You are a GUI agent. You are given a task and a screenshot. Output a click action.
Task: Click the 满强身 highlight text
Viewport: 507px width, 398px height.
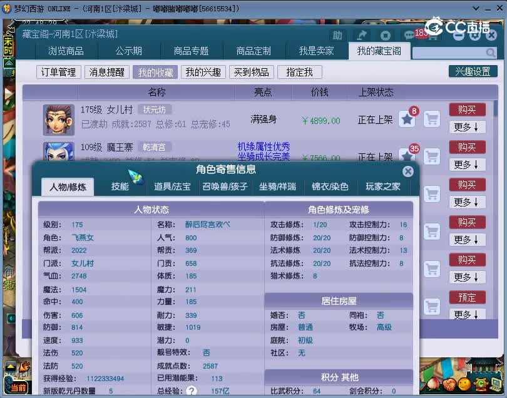pyautogui.click(x=264, y=120)
